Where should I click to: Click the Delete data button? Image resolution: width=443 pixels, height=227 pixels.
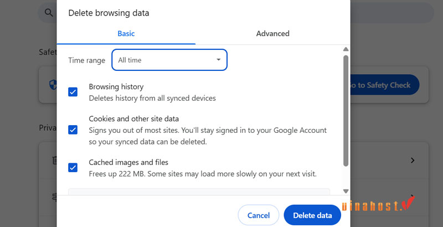(312, 215)
